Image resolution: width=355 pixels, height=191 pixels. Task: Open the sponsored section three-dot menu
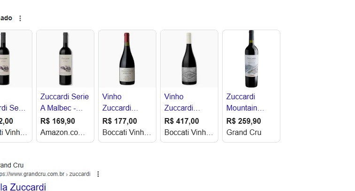point(20,18)
